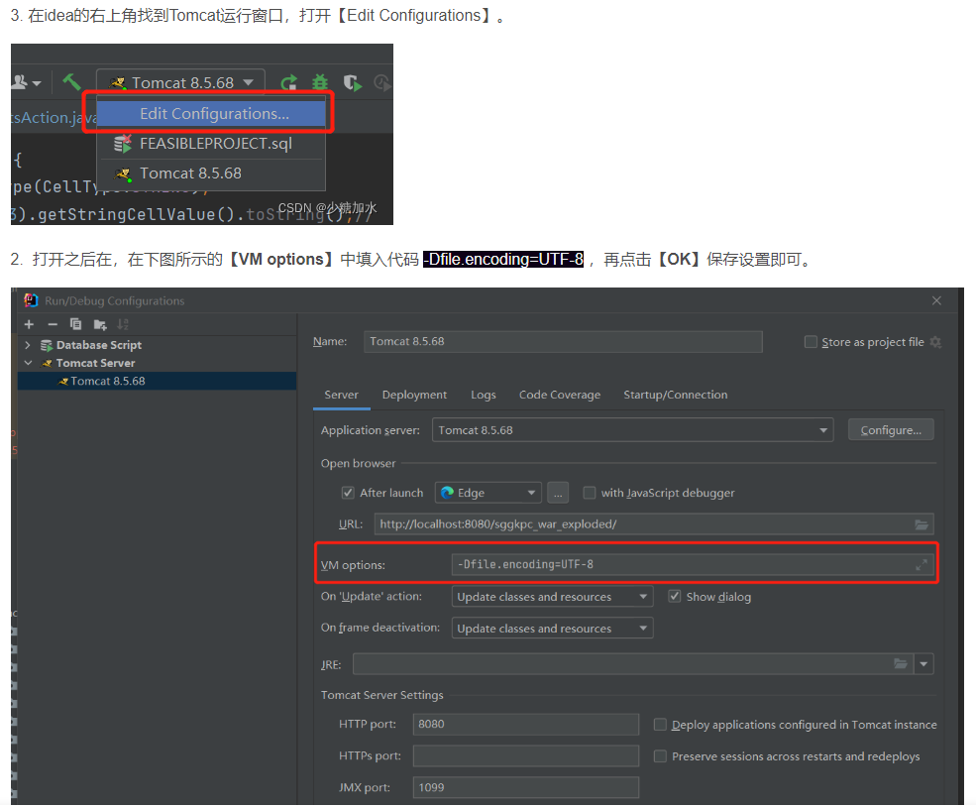Click Sort Configurations icon

(x=123, y=324)
